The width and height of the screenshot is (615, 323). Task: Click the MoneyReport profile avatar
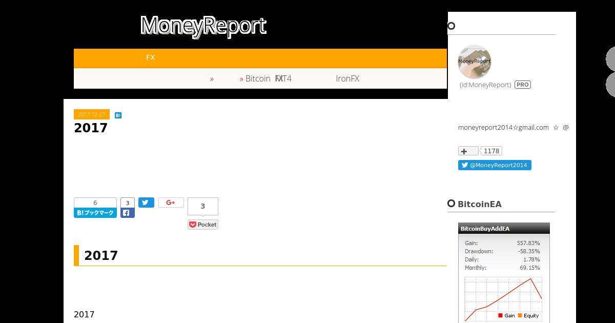pyautogui.click(x=475, y=62)
